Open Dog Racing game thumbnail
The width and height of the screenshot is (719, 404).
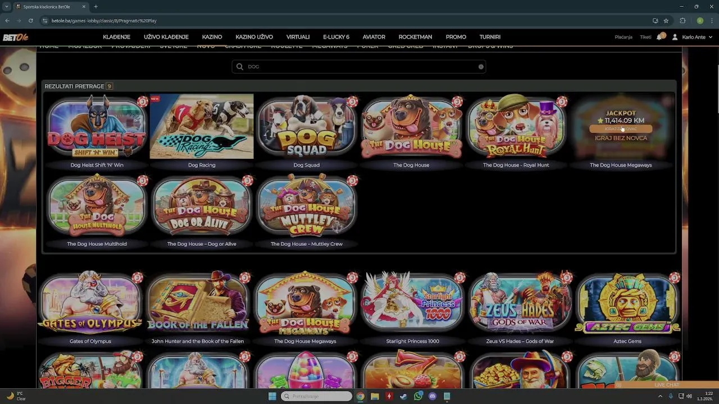[202, 127]
